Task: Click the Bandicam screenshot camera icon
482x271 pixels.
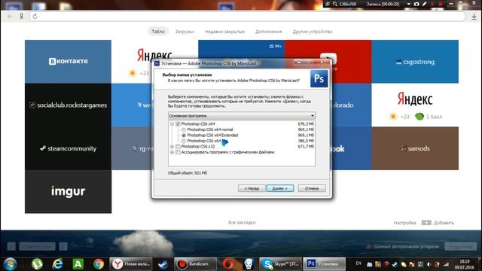Action: pyautogui.click(x=416, y=4)
